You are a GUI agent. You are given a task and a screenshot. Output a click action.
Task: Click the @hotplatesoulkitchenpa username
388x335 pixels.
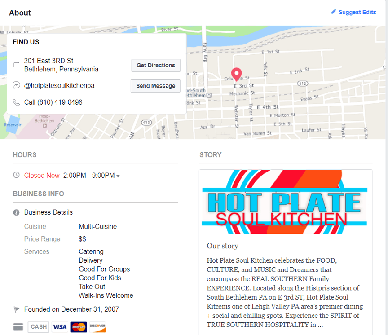click(59, 86)
